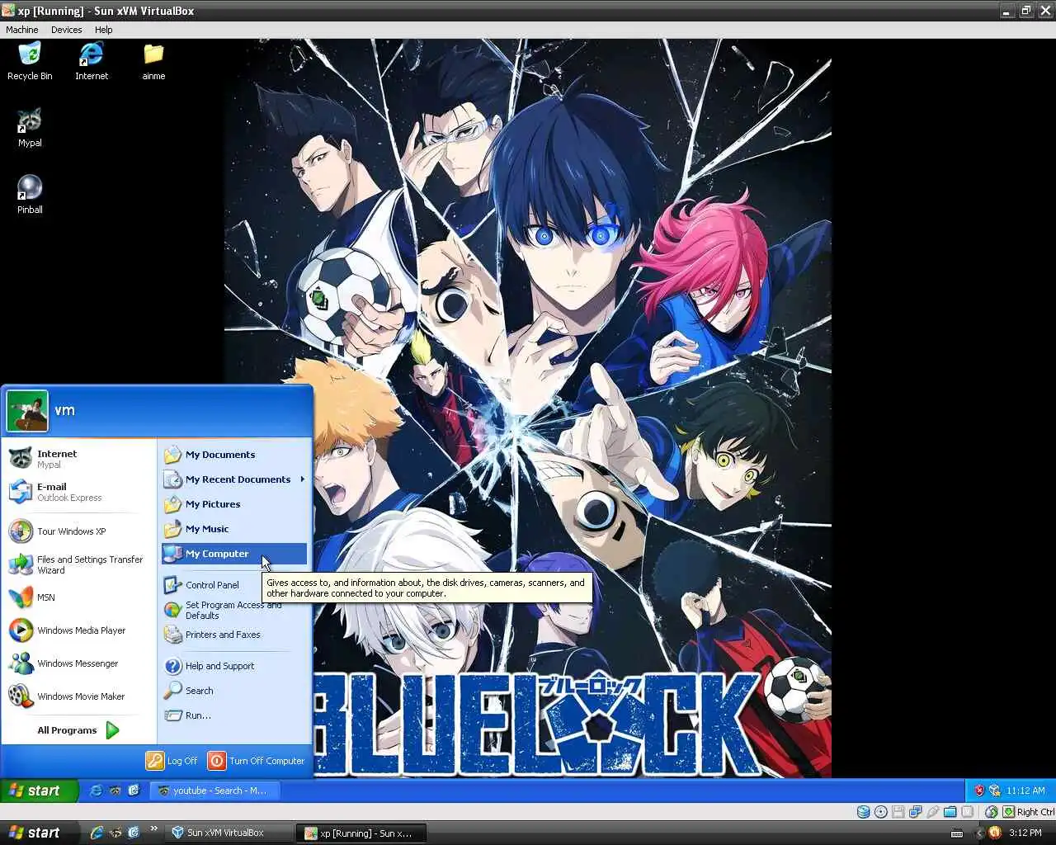
Task: Launch Tour Windows XP
Action: (x=80, y=531)
